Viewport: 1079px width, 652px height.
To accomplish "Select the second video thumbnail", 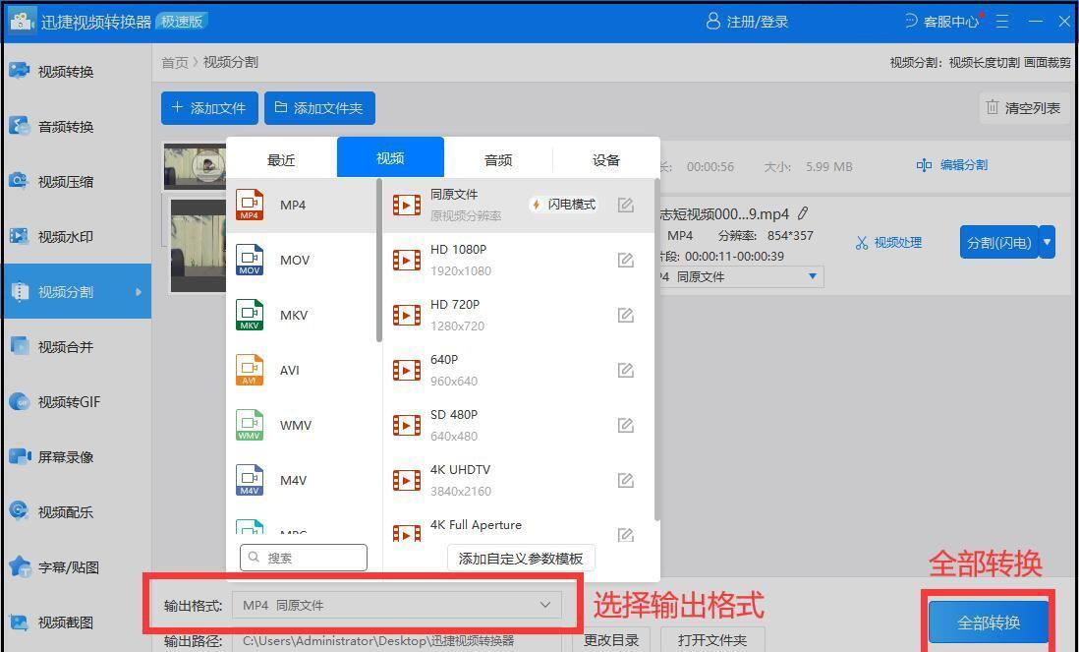I will click(x=199, y=245).
